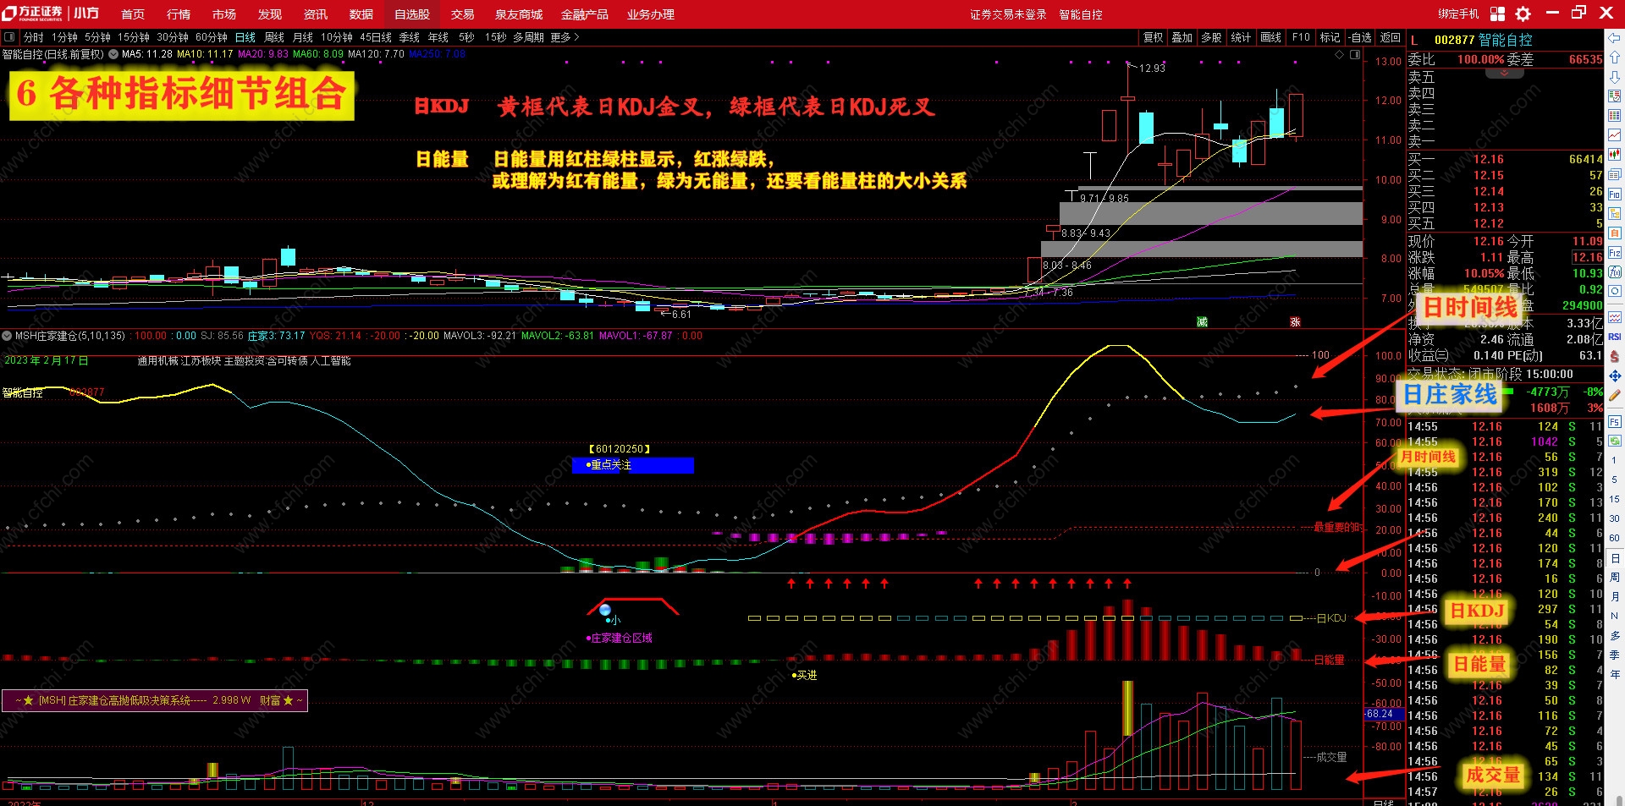1625x806 pixels.
Task: Open the dropdown next to 智能自控(日线.前复权)
Action: click(113, 54)
